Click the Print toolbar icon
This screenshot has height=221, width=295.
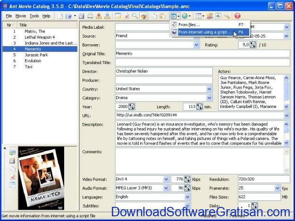(x=90, y=16)
